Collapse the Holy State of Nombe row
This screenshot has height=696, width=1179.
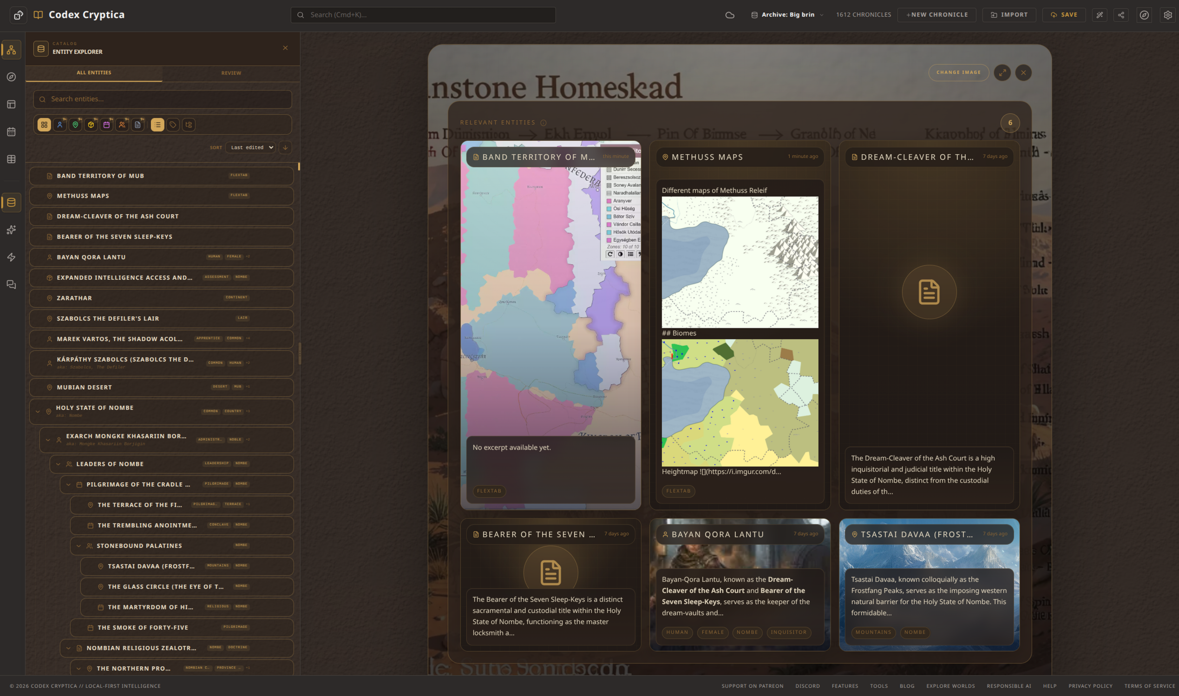tap(38, 412)
